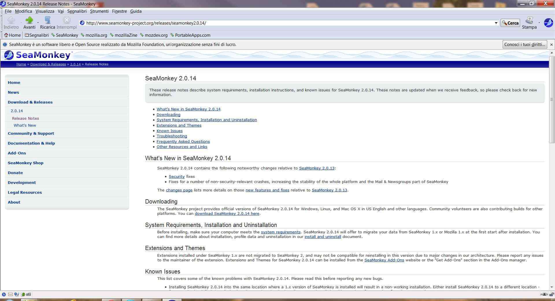Viewport: 555px width, 301px height.
Task: Open Composer from the status bar icon
Action: tap(16, 294)
